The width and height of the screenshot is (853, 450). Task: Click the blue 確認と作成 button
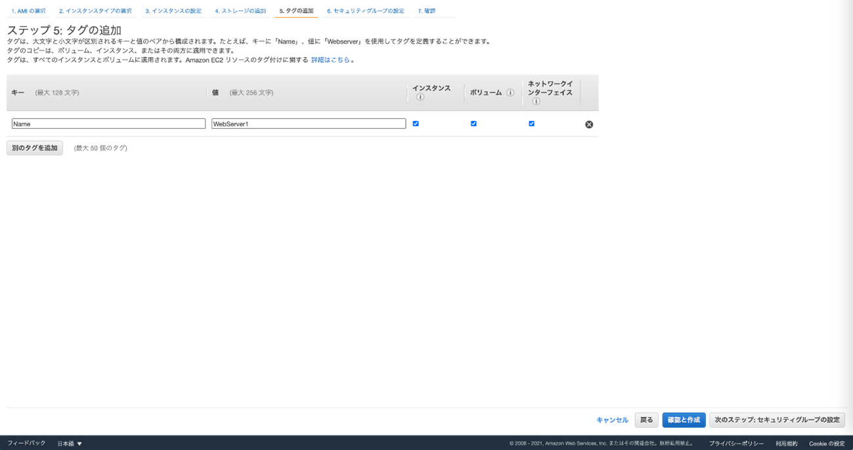click(x=684, y=420)
